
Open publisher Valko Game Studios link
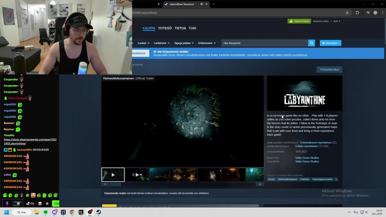click(x=307, y=162)
